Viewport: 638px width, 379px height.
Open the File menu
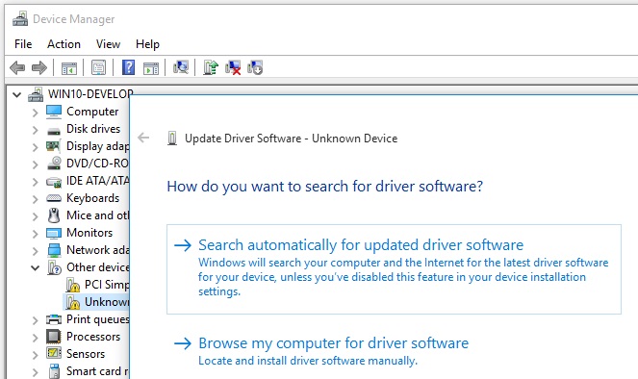[x=23, y=44]
